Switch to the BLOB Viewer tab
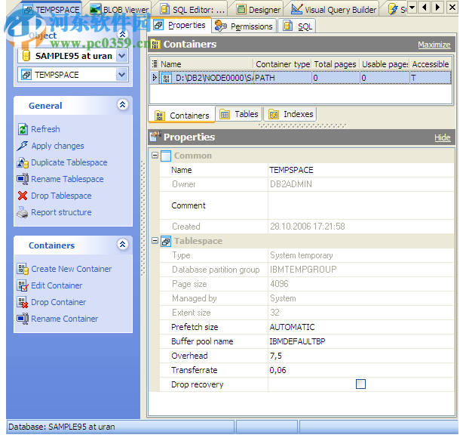Viewport: 466px width, 438px height. tap(120, 10)
